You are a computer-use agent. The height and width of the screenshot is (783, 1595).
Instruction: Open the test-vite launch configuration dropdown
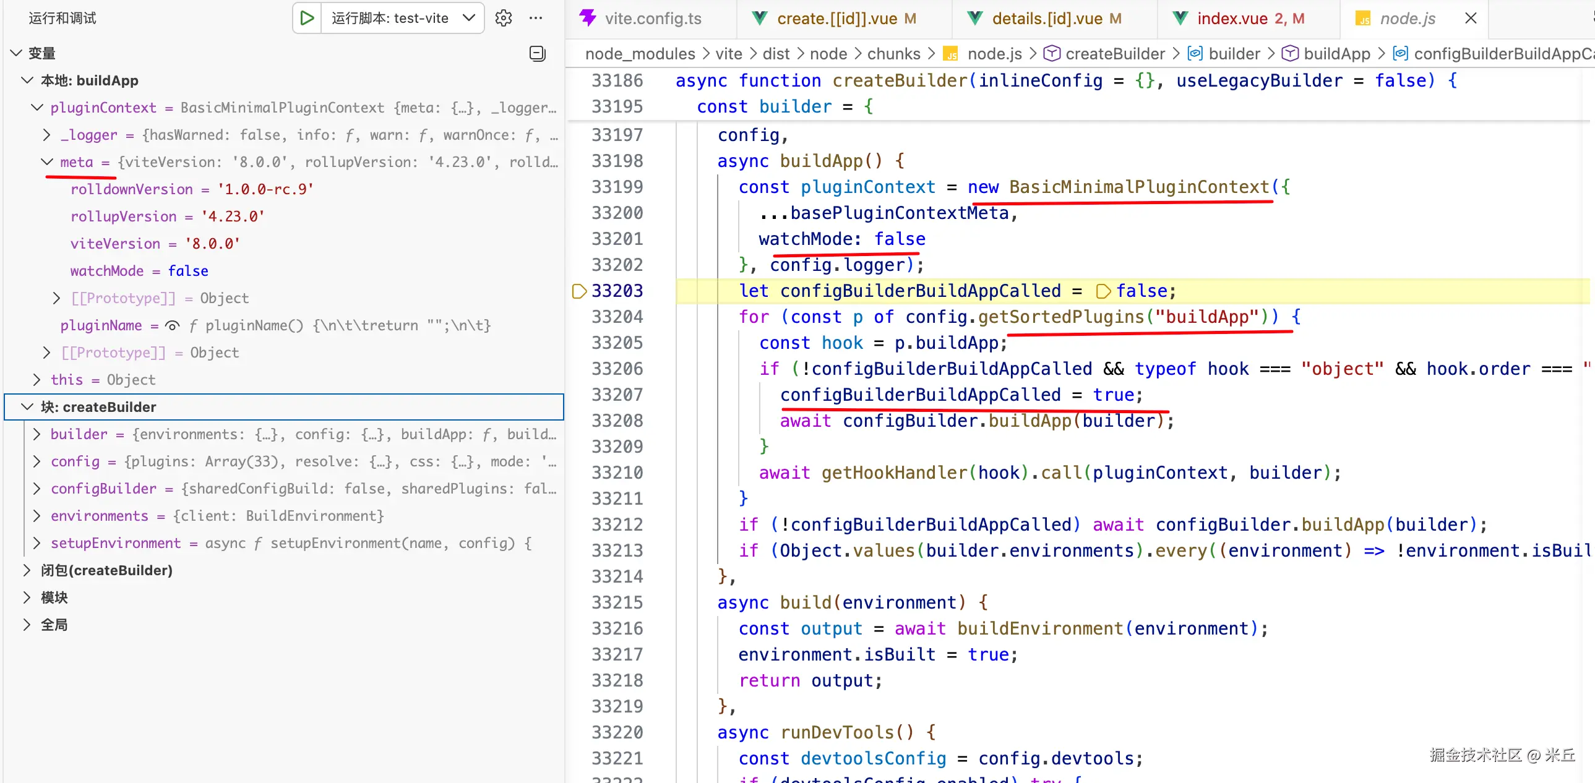point(469,18)
